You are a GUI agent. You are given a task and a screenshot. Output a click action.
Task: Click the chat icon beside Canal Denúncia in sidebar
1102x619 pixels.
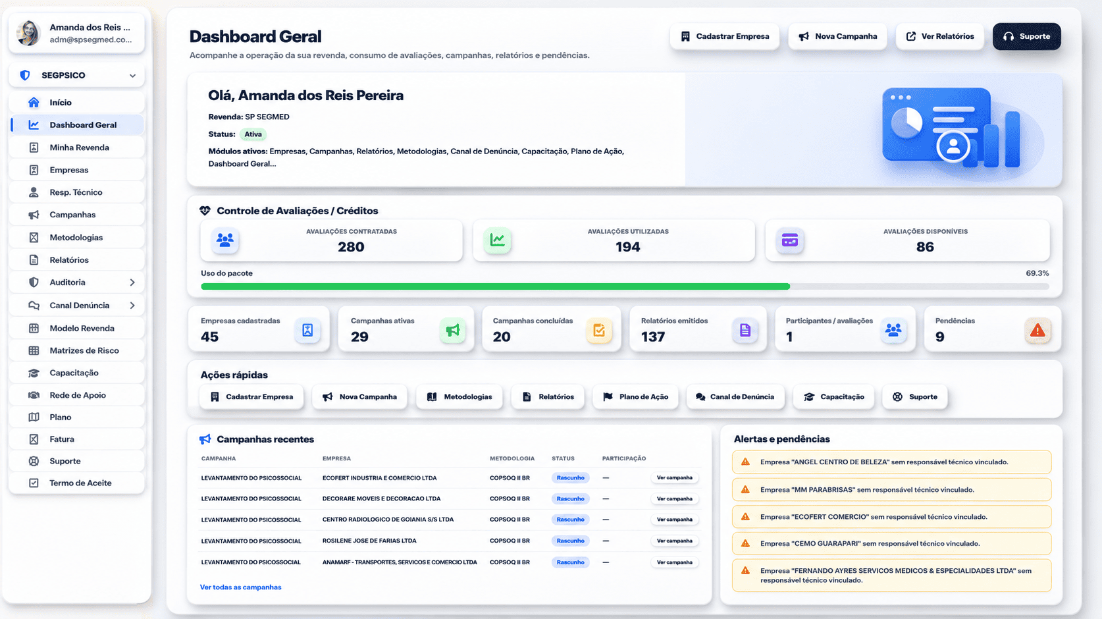pyautogui.click(x=34, y=306)
